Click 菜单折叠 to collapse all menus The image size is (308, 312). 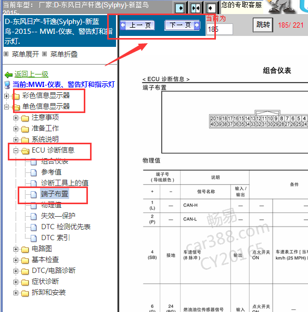(64, 54)
